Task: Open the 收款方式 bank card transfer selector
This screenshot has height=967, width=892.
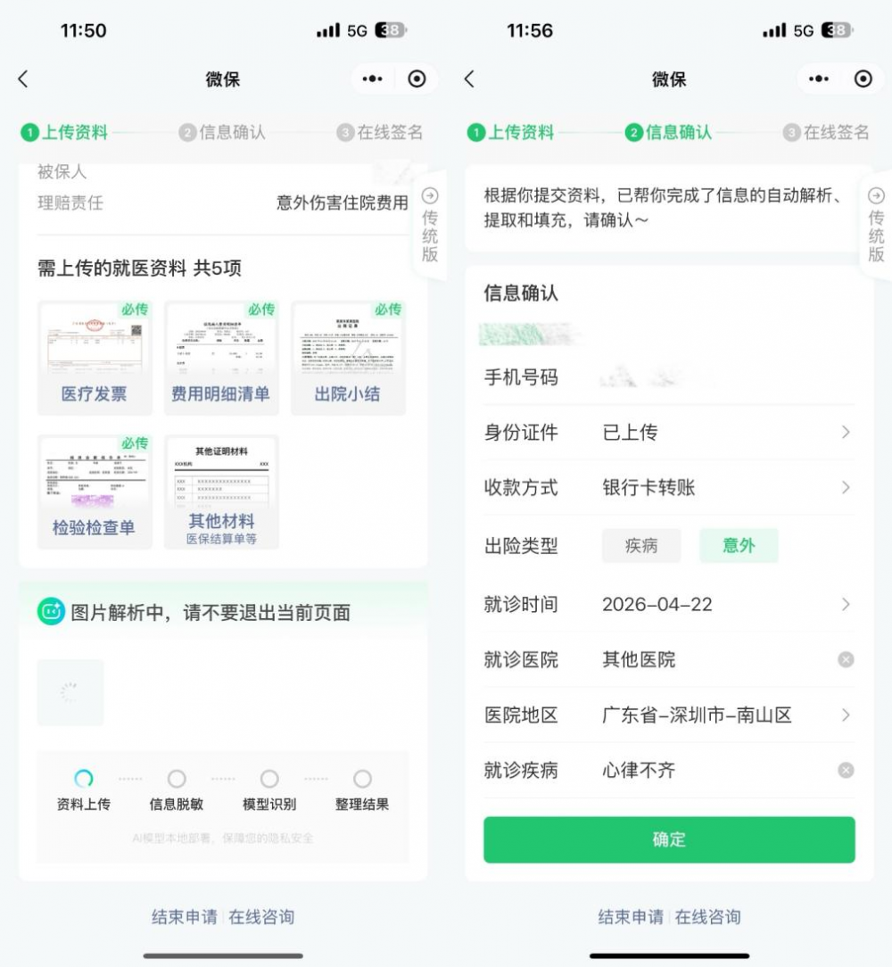Action: click(x=669, y=487)
